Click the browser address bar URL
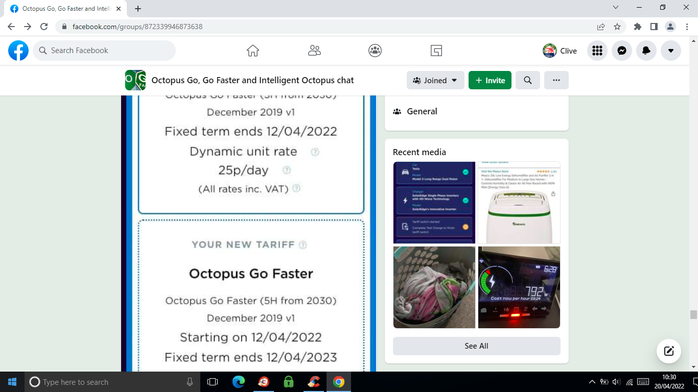Viewport: 698px width, 392px height. (x=137, y=27)
